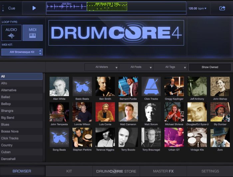
Task: Open the Matt Sorum drummer pack
Action: (151, 112)
